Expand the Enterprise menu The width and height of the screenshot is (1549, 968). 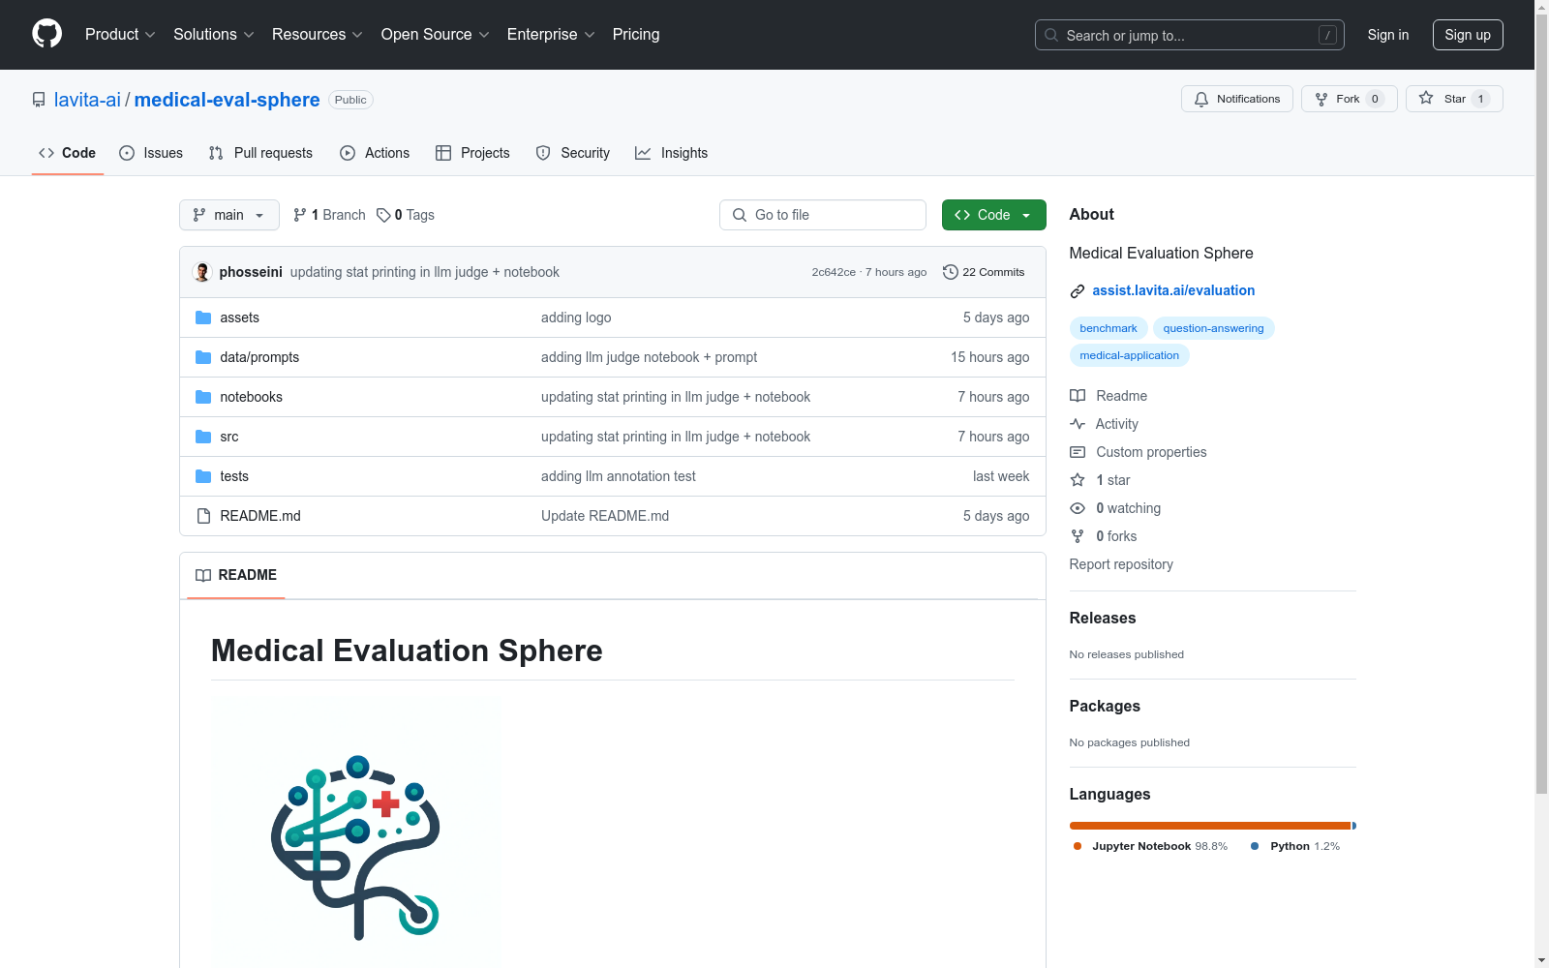click(x=551, y=35)
